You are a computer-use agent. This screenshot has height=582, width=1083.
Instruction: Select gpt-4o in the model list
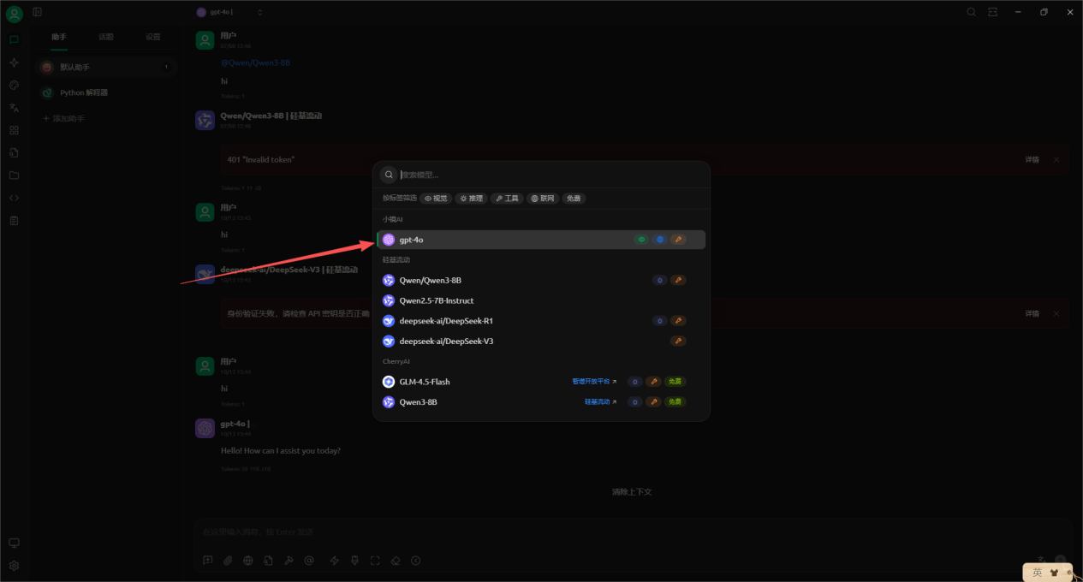tap(541, 240)
